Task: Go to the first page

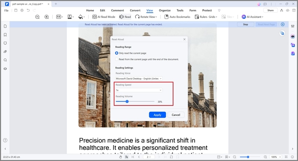Action: 133,157
